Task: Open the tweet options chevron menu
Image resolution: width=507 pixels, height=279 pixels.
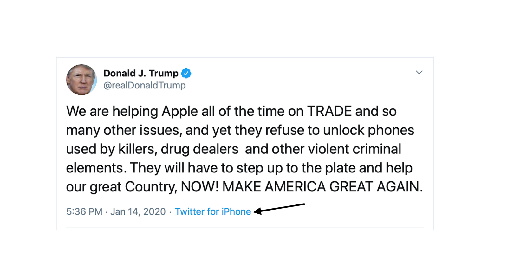Action: (419, 73)
